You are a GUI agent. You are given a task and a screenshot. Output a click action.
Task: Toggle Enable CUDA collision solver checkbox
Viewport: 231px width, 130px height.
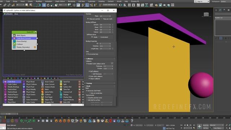(x=87, y=64)
